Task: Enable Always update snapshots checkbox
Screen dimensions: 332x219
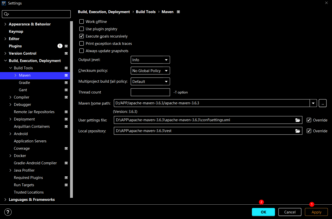Action: 81,51
